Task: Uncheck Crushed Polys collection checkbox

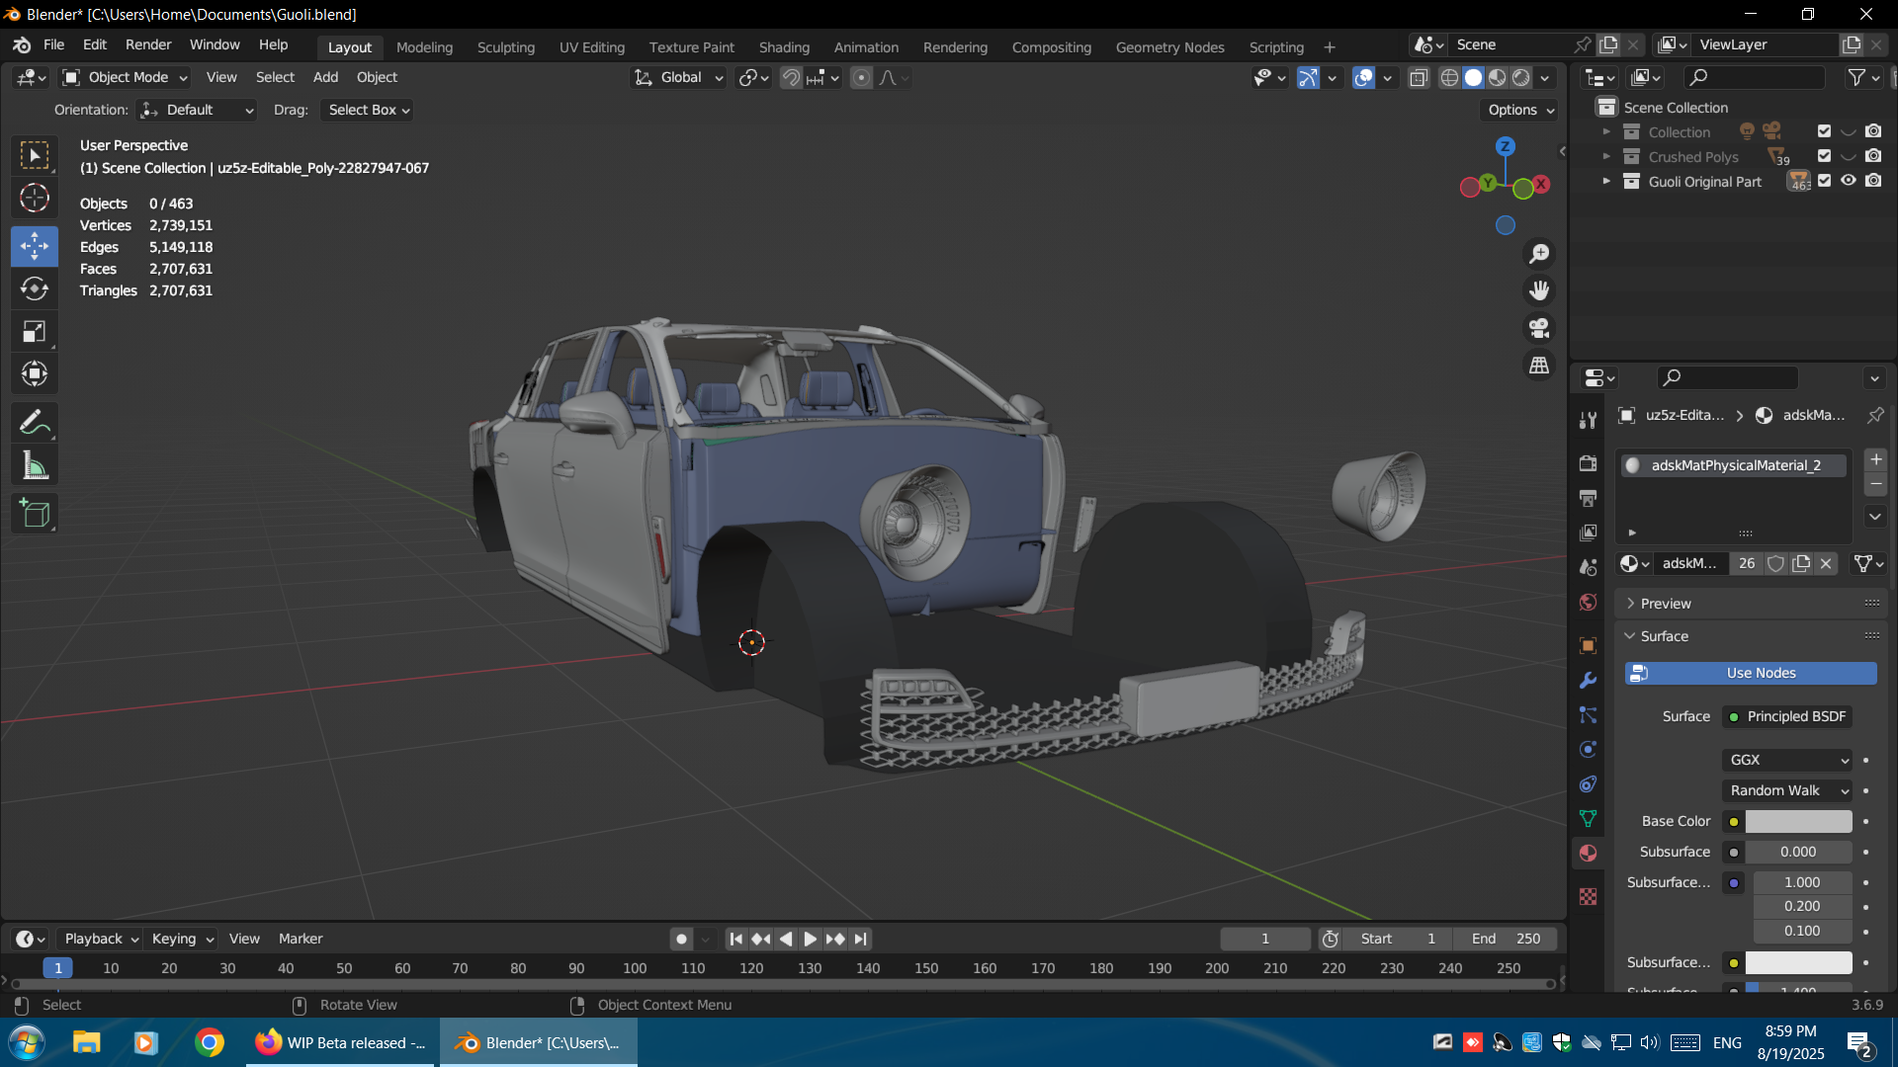Action: point(1824,156)
